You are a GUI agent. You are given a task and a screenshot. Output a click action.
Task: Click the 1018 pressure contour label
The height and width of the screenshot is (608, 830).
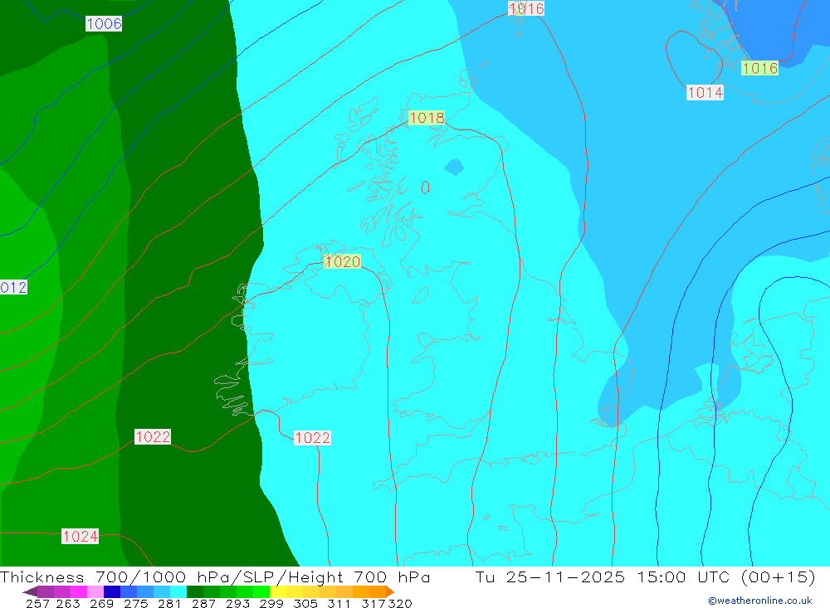(427, 118)
